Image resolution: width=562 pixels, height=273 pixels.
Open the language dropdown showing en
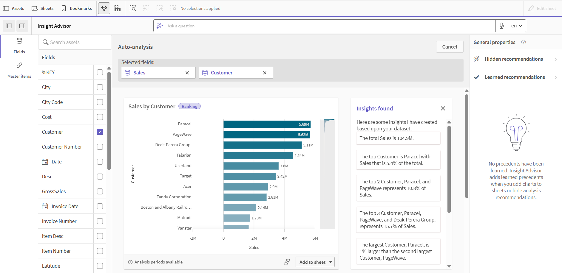pyautogui.click(x=517, y=26)
